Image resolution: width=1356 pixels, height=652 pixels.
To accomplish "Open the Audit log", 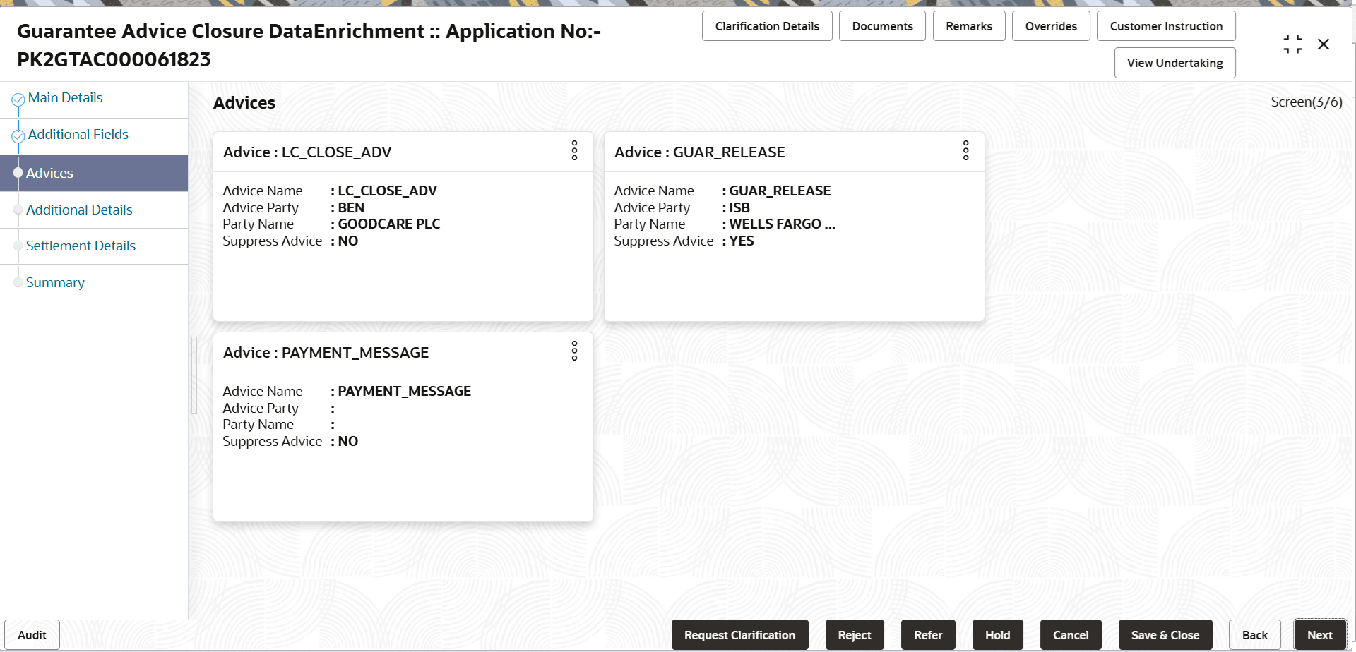I will tap(32, 635).
